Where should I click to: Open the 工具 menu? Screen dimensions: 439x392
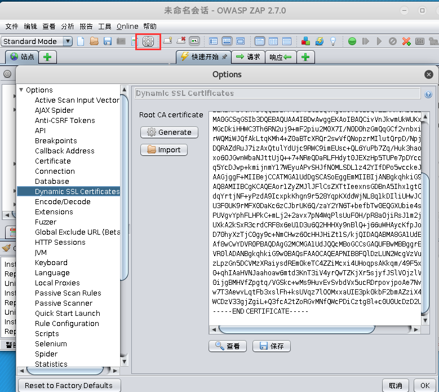[x=105, y=27]
